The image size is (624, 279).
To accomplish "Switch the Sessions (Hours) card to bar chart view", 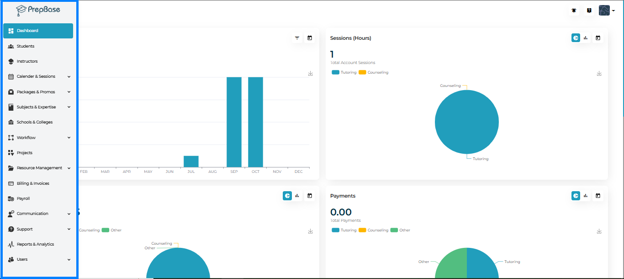I will [586, 38].
